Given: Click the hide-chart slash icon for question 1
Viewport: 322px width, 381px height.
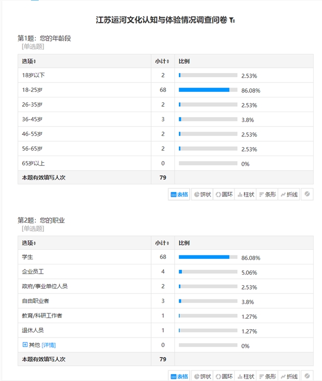Looking at the screenshot, I should [307, 195].
